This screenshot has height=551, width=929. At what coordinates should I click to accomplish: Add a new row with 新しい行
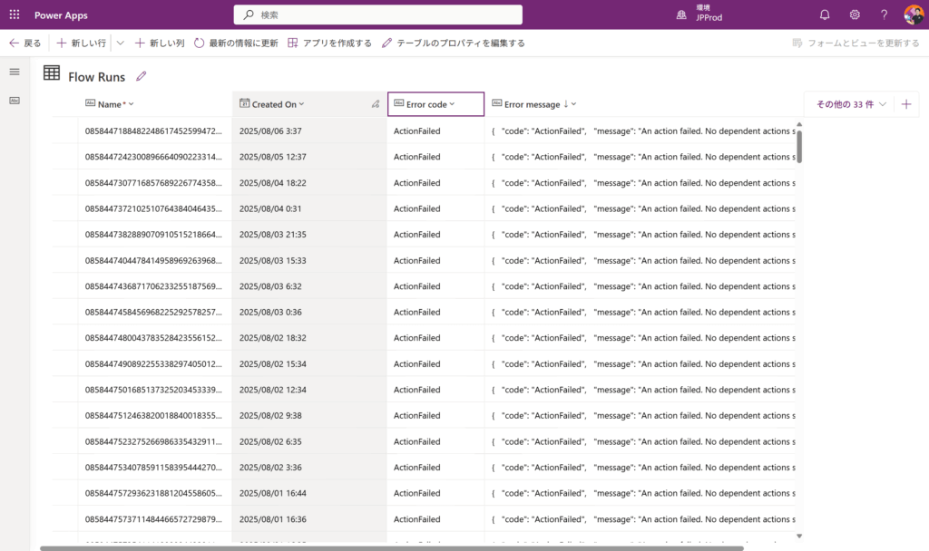[82, 43]
